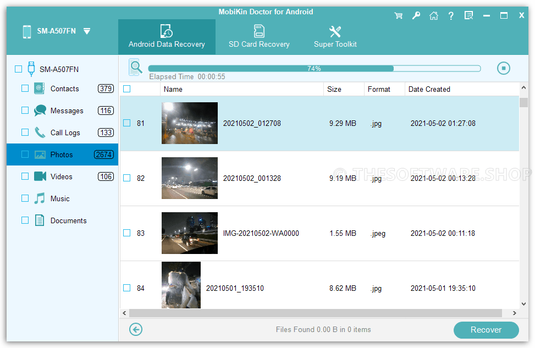Sort by the Name column header
The height and width of the screenshot is (348, 535).
[242, 89]
